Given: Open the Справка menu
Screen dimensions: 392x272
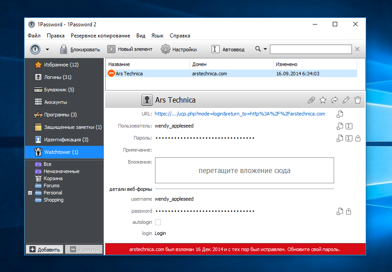Looking at the screenshot, I should (180, 36).
